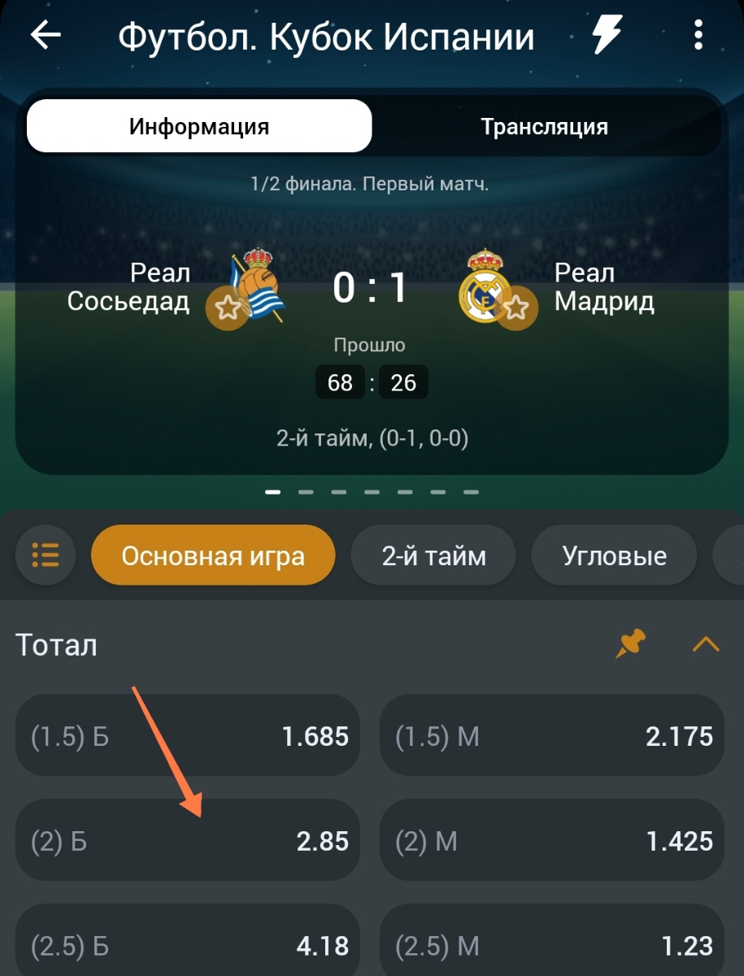Open the markets list icon

(x=46, y=556)
